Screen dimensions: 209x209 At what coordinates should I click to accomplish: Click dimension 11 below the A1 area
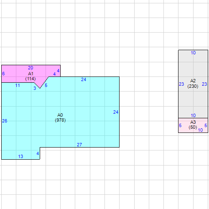pos(18,85)
